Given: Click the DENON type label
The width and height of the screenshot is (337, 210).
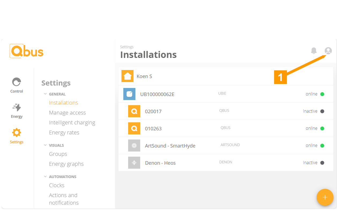Looking at the screenshot, I should pyautogui.click(x=226, y=162).
